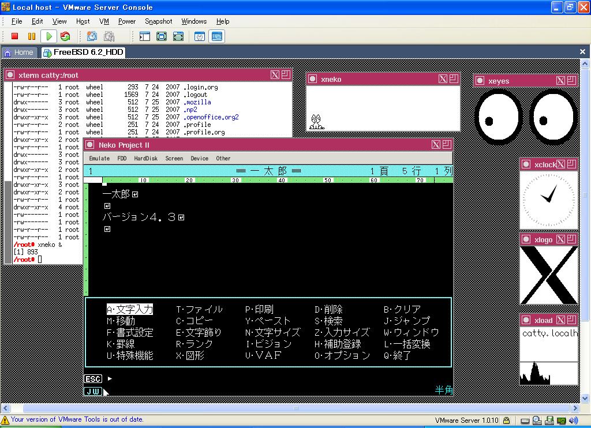591x428 pixels.
Task: Enter full screen mode via toolbar icon
Action: (x=162, y=36)
